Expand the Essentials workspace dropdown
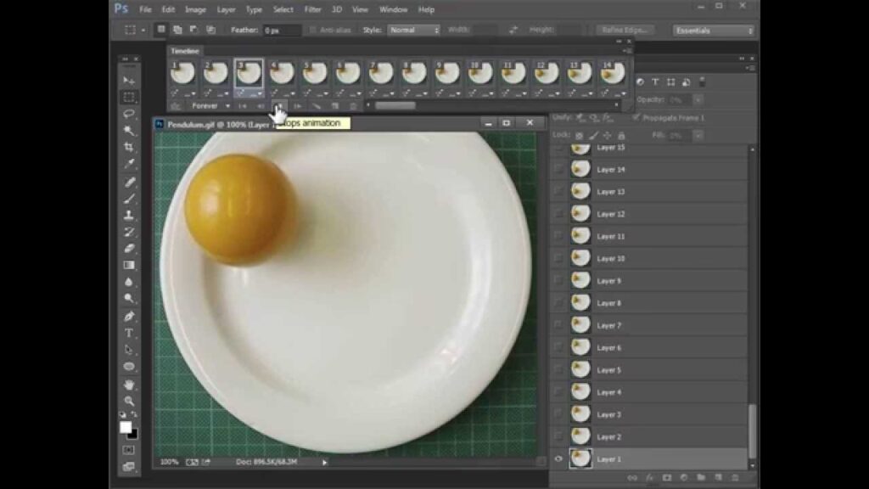Viewport: 869px width, 489px height. pos(713,31)
